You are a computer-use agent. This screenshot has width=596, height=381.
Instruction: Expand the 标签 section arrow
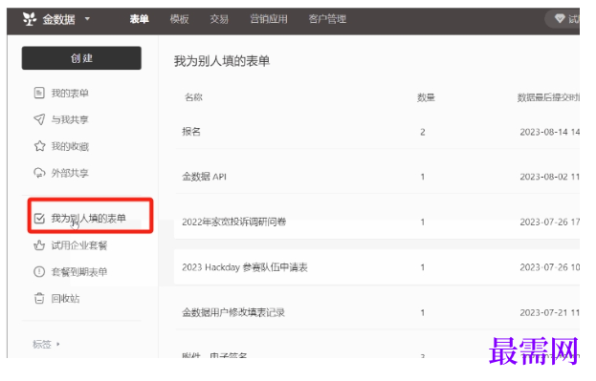[x=58, y=344]
